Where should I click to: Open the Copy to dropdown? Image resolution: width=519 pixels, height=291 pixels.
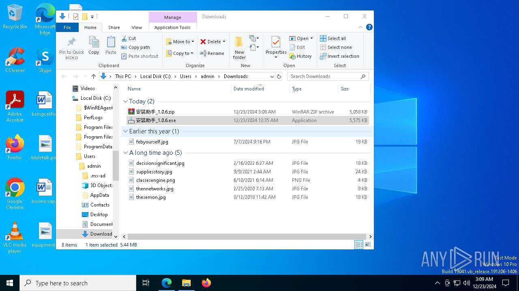180,53
